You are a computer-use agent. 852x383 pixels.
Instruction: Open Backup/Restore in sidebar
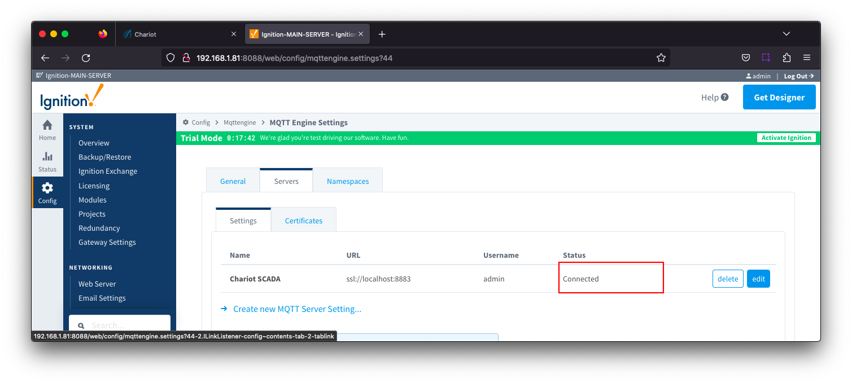coord(104,157)
